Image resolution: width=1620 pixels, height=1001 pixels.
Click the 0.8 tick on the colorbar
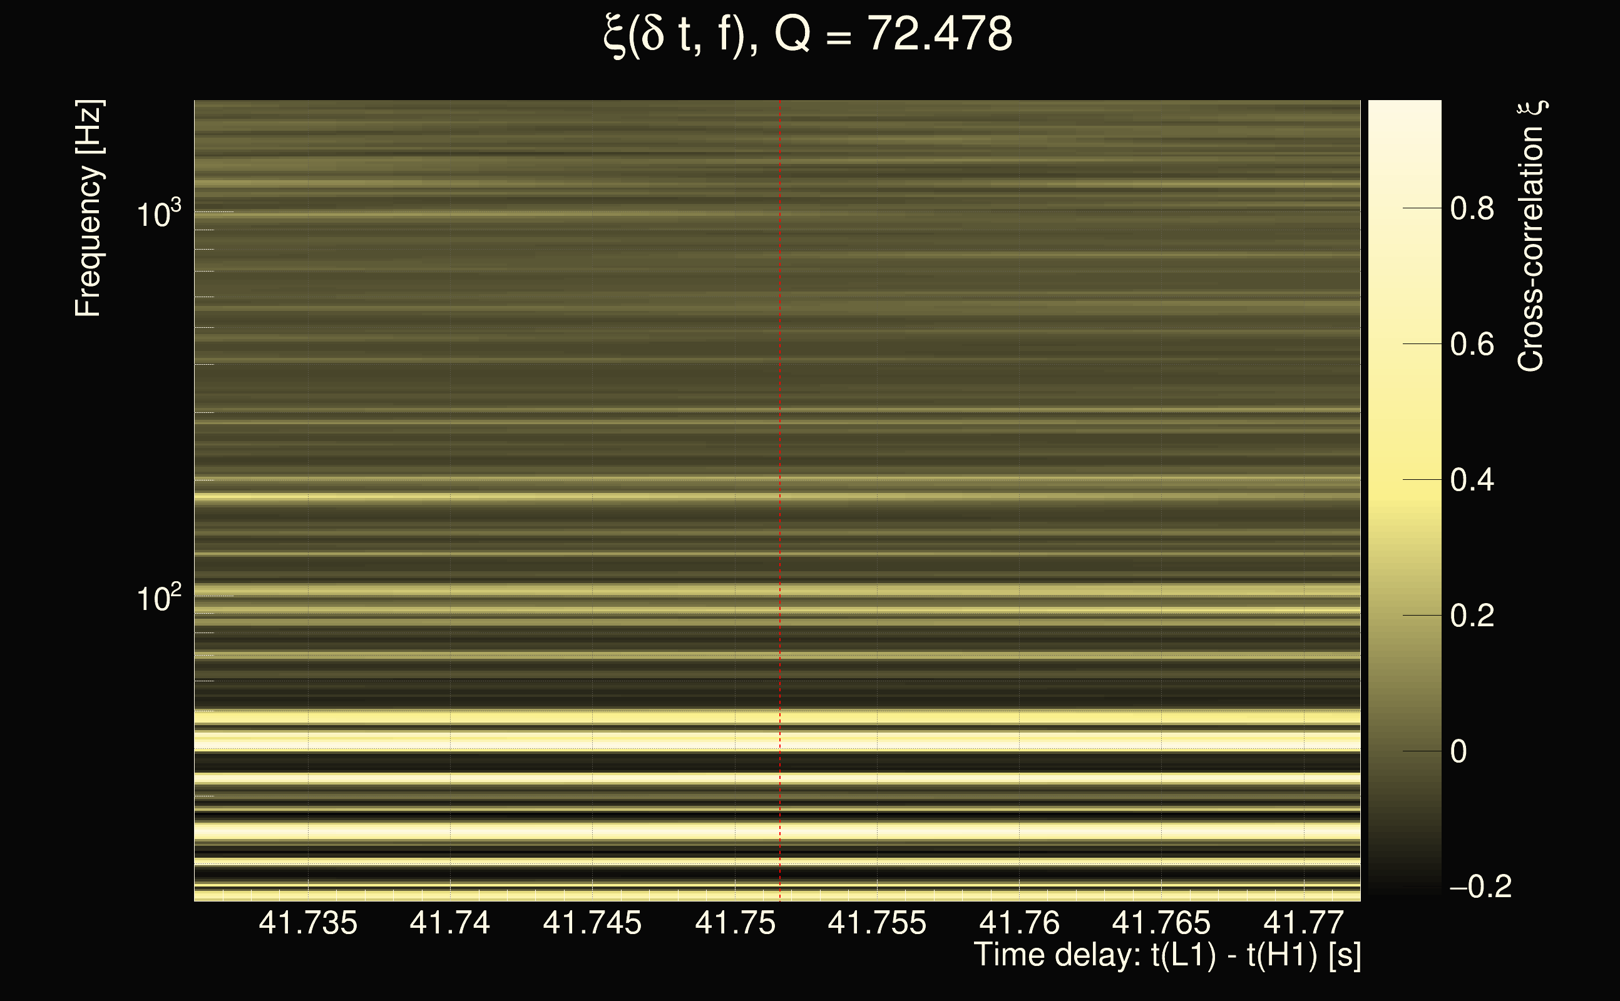pyautogui.click(x=1472, y=208)
